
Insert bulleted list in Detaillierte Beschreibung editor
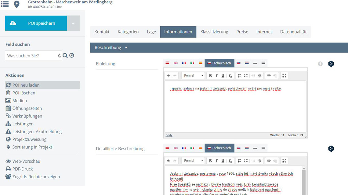(246, 161)
